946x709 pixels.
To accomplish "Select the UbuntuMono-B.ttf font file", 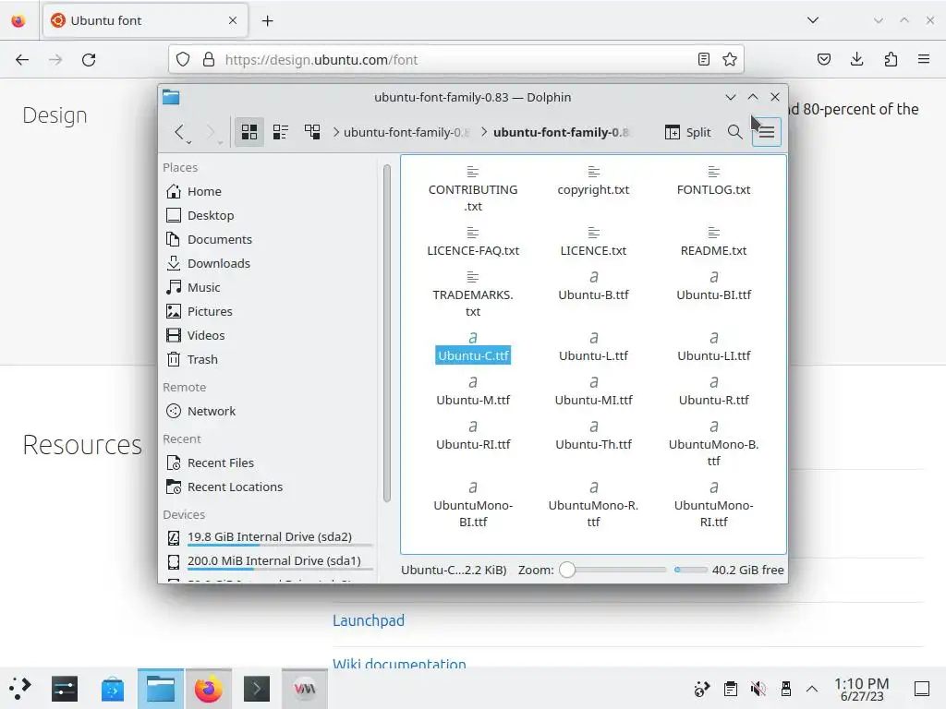I will pos(714,444).
